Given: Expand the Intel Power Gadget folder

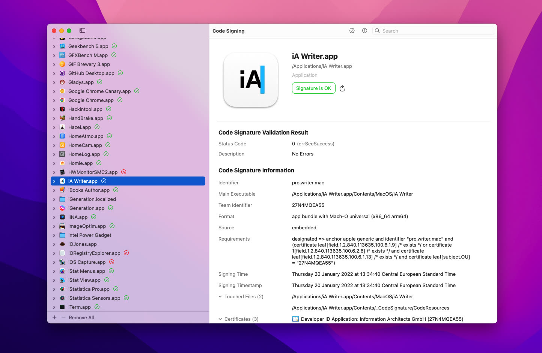Looking at the screenshot, I should click(54, 235).
